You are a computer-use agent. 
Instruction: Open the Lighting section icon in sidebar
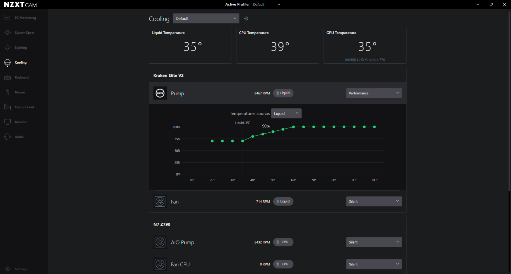pos(8,47)
